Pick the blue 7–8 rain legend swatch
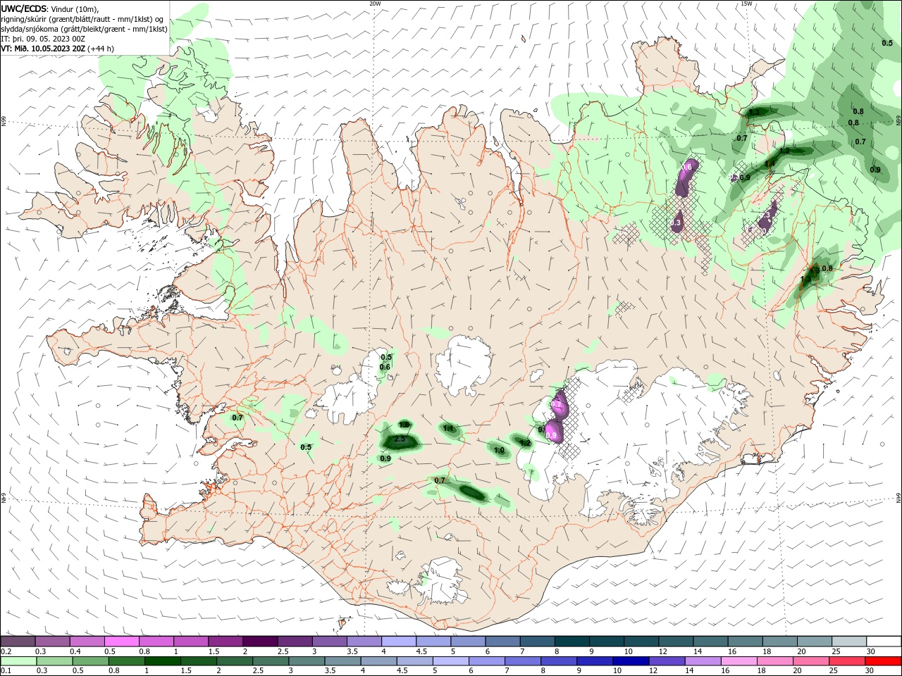 523,661
